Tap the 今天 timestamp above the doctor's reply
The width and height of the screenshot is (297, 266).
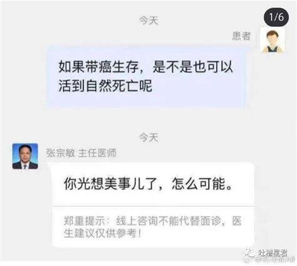click(148, 137)
